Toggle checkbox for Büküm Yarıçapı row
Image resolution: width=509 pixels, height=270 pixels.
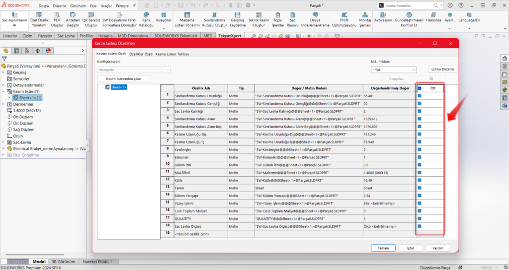click(x=420, y=196)
